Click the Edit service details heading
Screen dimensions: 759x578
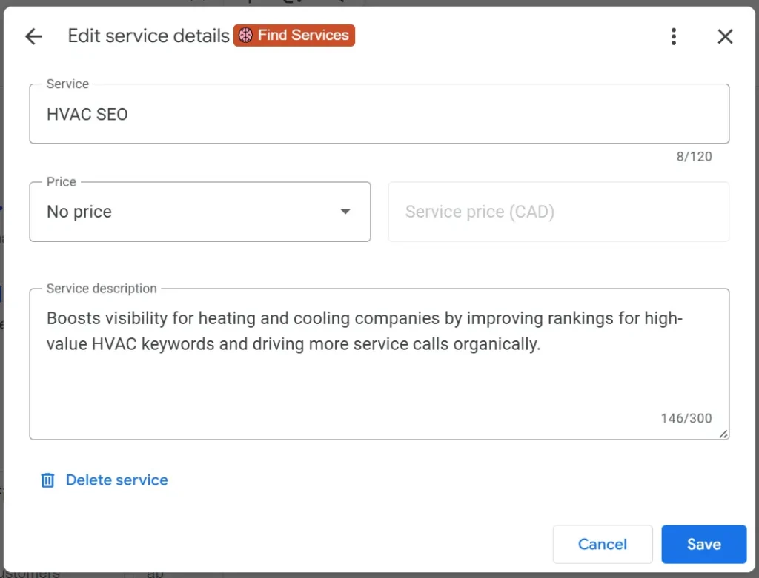point(148,36)
